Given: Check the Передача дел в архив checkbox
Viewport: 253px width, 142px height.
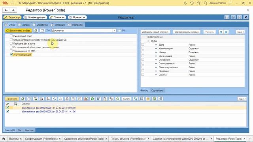Looking at the screenshot, I should tap(11, 43).
